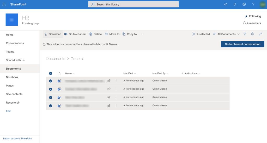Open the app launcher waffle menu

click(x=4, y=4)
